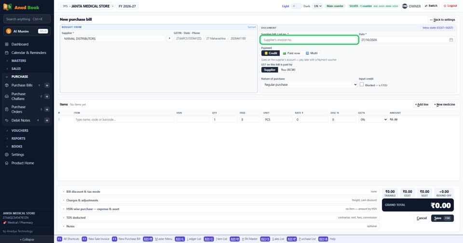Screen dimensions: 463x243
Task: Open Alt+I Item List shortcut
Action: tap(216, 239)
